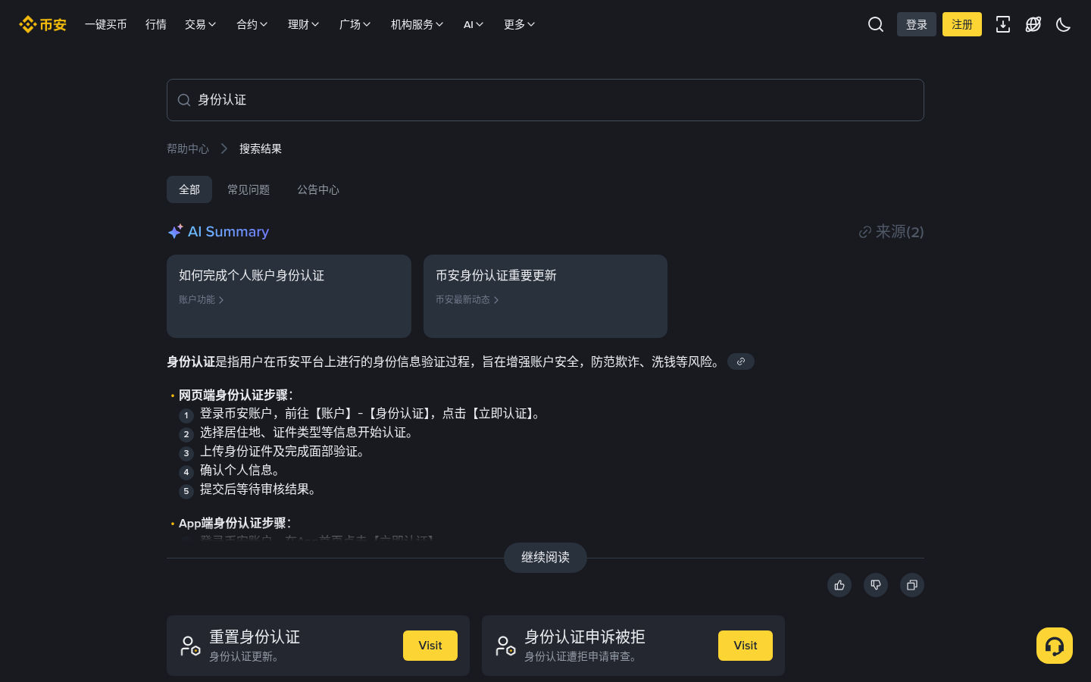This screenshot has width=1091, height=682.
Task: Like the AI summary with thumbs up
Action: pyautogui.click(x=839, y=585)
